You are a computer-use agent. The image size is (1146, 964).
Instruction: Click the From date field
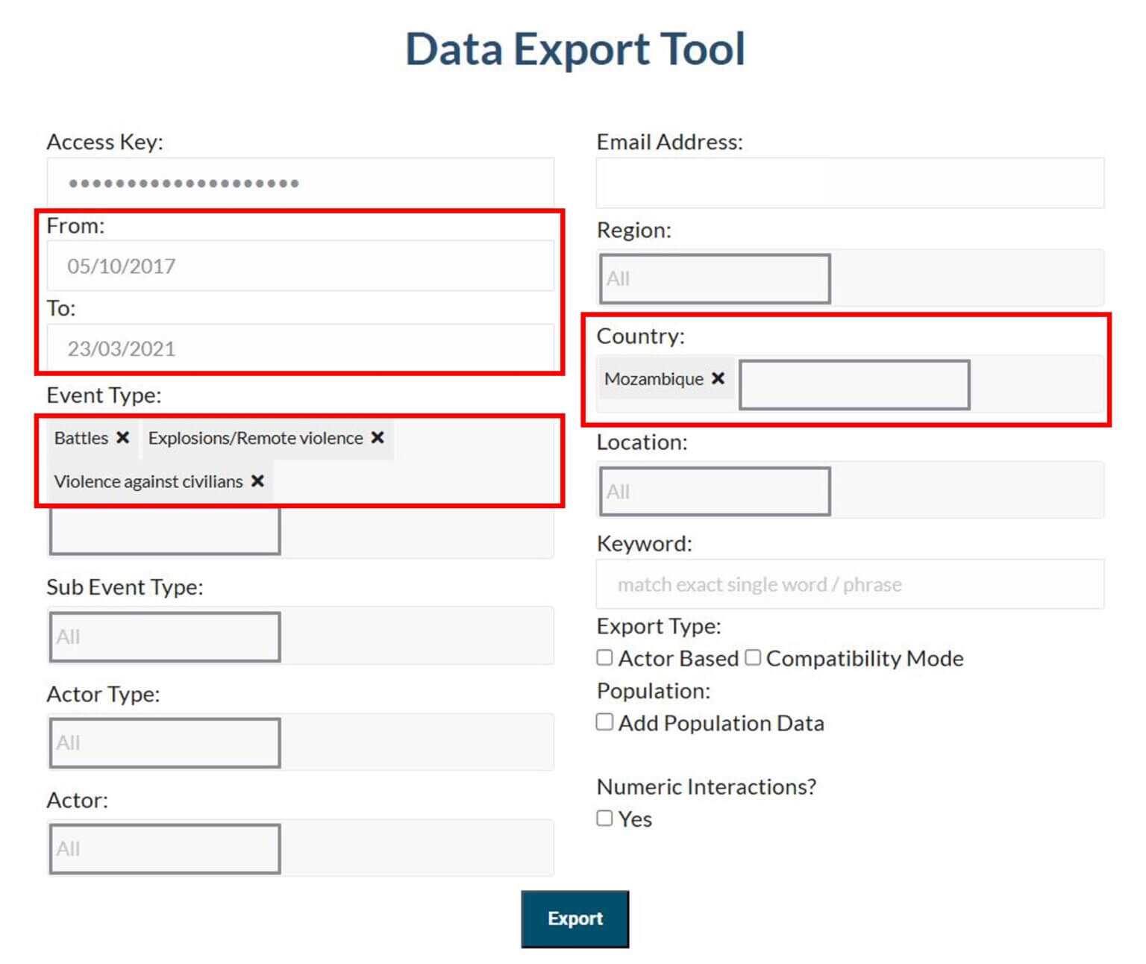(x=300, y=266)
